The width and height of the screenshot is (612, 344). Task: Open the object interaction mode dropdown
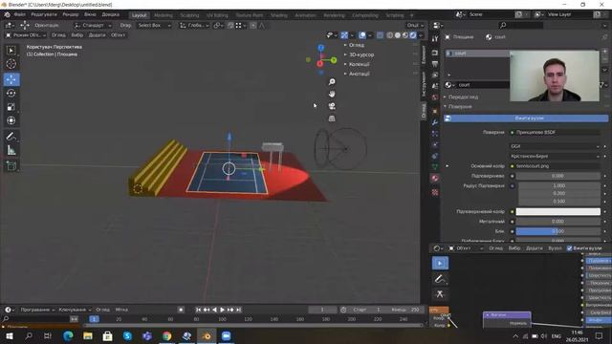(26, 35)
